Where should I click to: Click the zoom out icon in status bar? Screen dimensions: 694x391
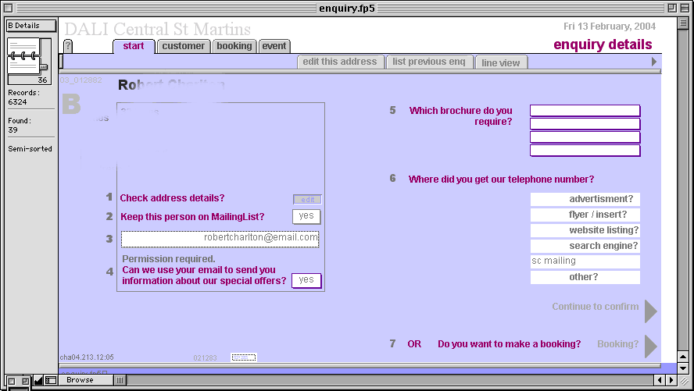12,380
